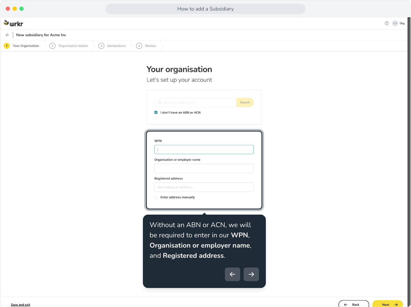Uncheck I don't have an ABN or ACN
Image resolution: width=411 pixels, height=307 pixels.
pyautogui.click(x=156, y=113)
